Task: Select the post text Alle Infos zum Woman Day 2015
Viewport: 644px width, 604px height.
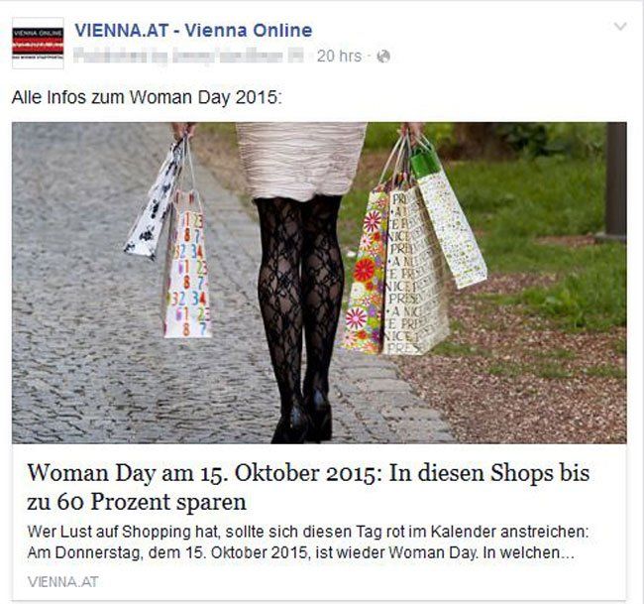Action: [x=147, y=98]
